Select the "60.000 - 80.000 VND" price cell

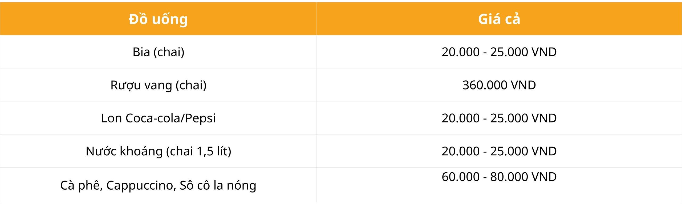(499, 177)
